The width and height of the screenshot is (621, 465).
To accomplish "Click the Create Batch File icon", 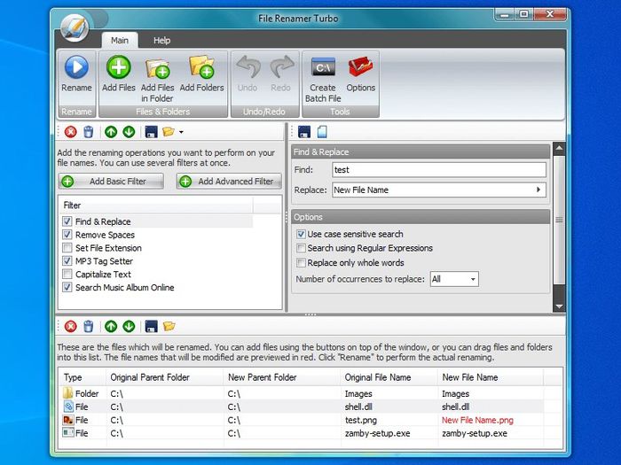I will click(322, 68).
